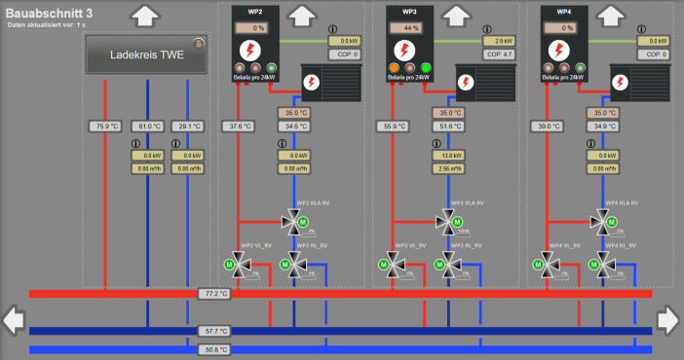Open info icon below WP3 51.6 °C

point(437,143)
